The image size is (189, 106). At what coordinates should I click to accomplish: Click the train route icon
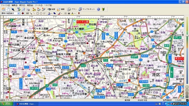click(x=39, y=9)
